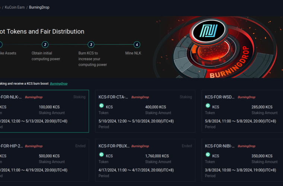Screen dimensions: 283x186
Task: Click the 400,000 KCS staking amount
Action: tap(156, 107)
